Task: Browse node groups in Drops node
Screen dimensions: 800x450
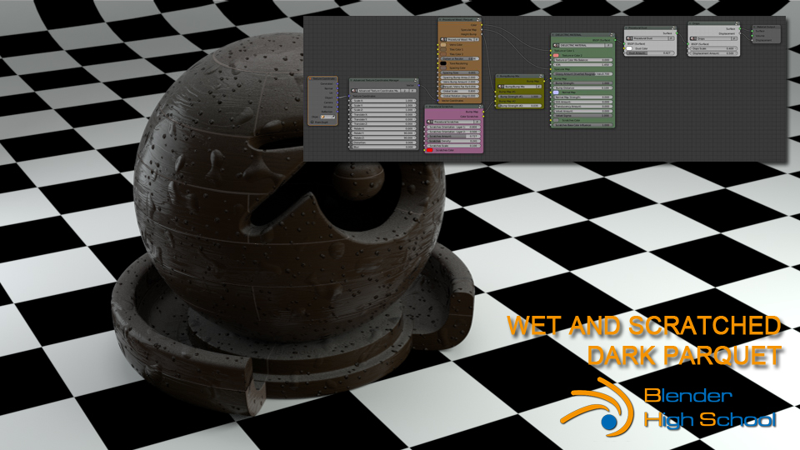Action: click(692, 39)
